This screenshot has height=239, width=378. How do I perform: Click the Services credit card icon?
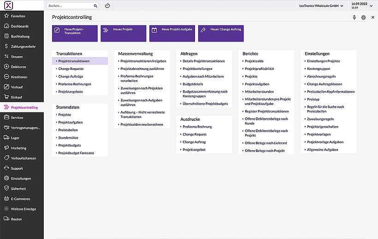(6, 117)
